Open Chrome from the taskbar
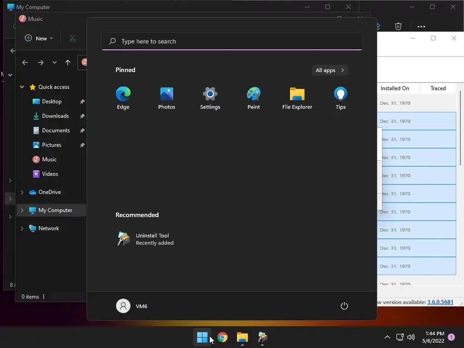Screen dimensions: 464x348 click(x=222, y=337)
